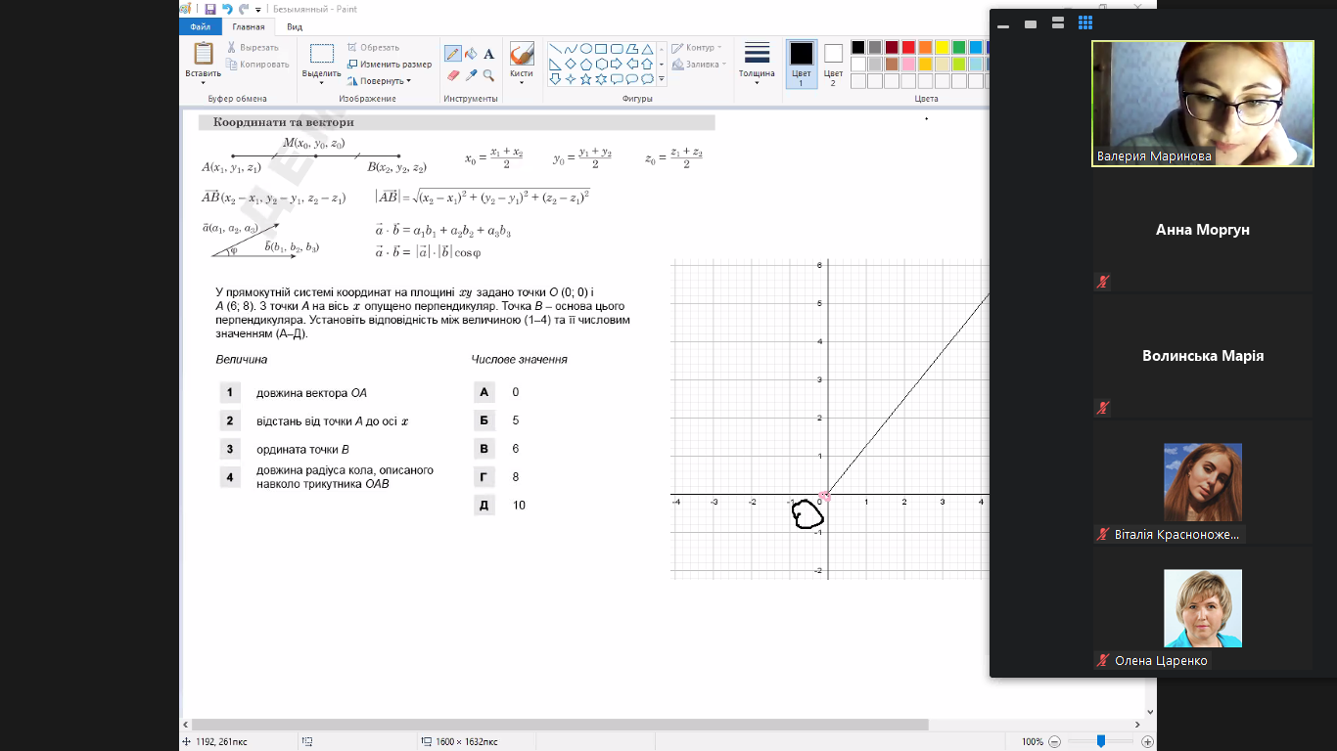The width and height of the screenshot is (1337, 751).
Task: Click the Magnifier tool
Action: click(488, 75)
